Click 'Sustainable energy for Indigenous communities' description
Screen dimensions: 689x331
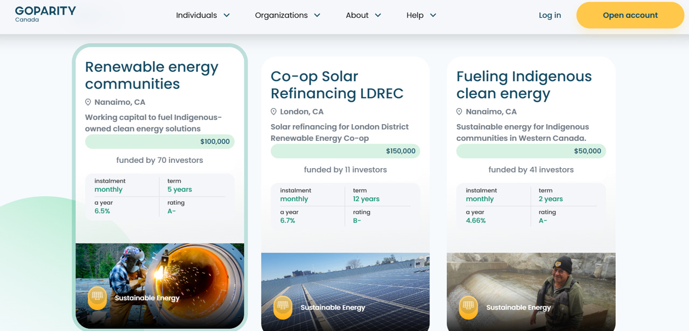tap(522, 133)
